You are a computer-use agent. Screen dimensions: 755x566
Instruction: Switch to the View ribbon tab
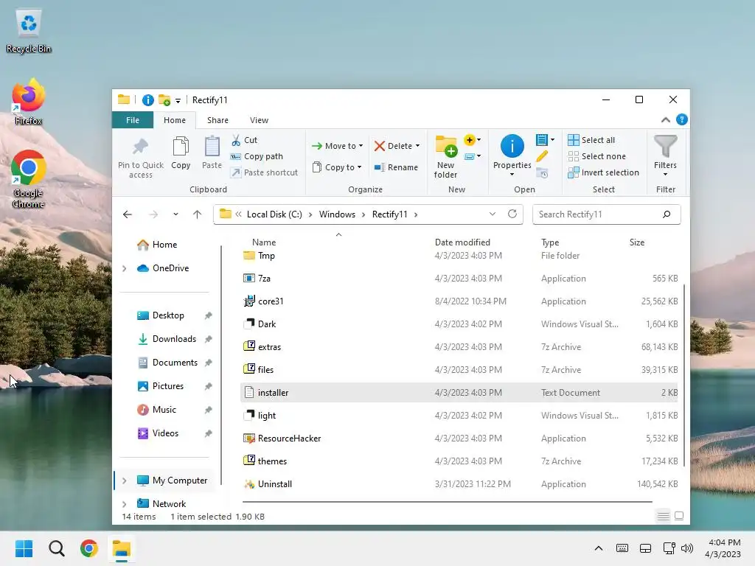point(259,120)
